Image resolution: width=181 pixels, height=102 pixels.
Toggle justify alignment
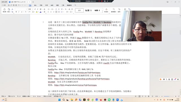(x=56, y=12)
